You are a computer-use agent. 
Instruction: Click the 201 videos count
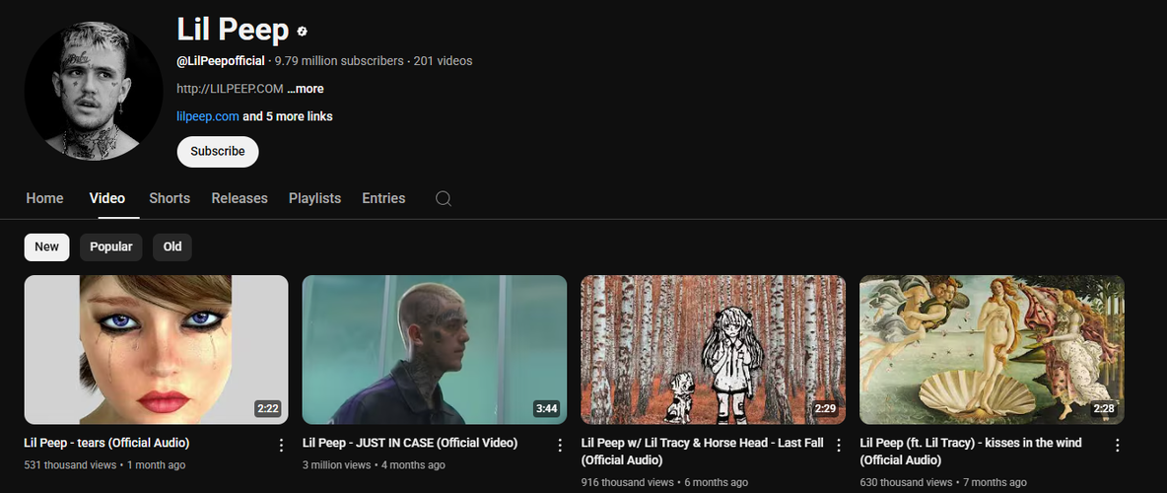(443, 61)
